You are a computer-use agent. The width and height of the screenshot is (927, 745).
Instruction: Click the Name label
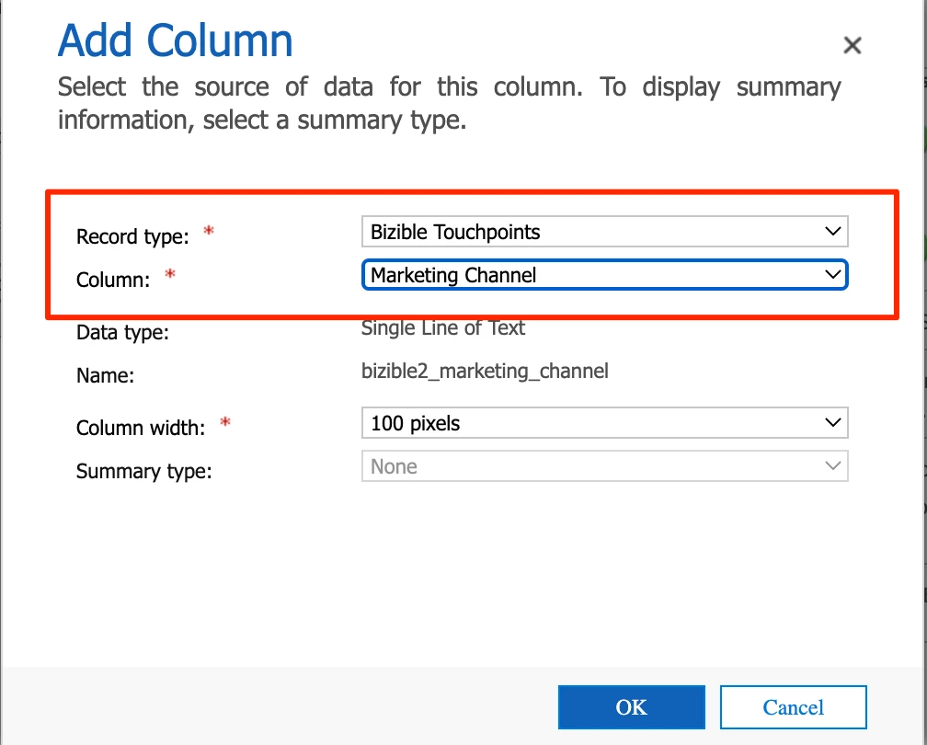coord(105,375)
